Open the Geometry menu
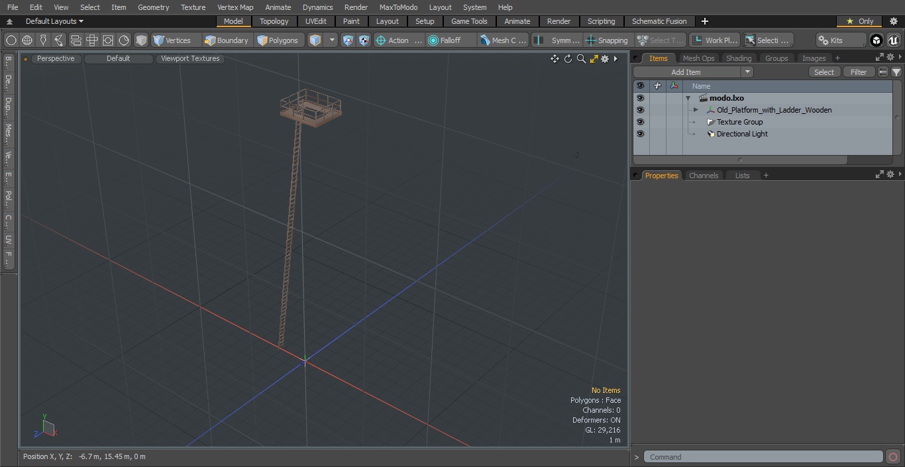Image resolution: width=905 pixels, height=467 pixels. click(x=153, y=7)
